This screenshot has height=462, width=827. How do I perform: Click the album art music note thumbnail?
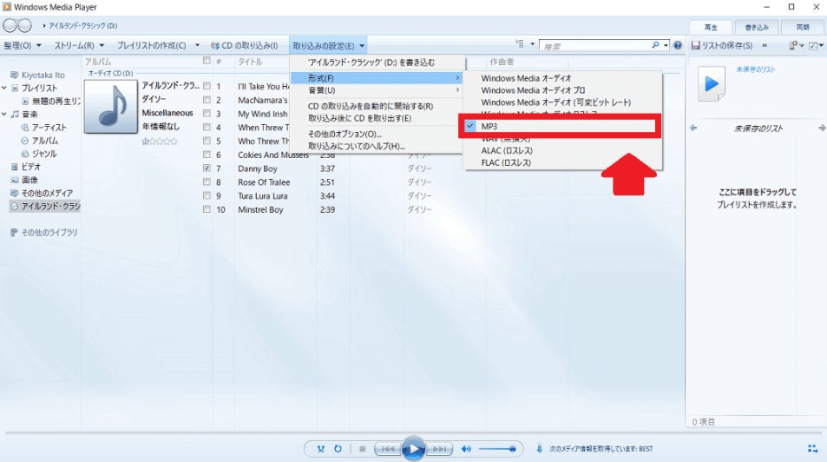[111, 106]
